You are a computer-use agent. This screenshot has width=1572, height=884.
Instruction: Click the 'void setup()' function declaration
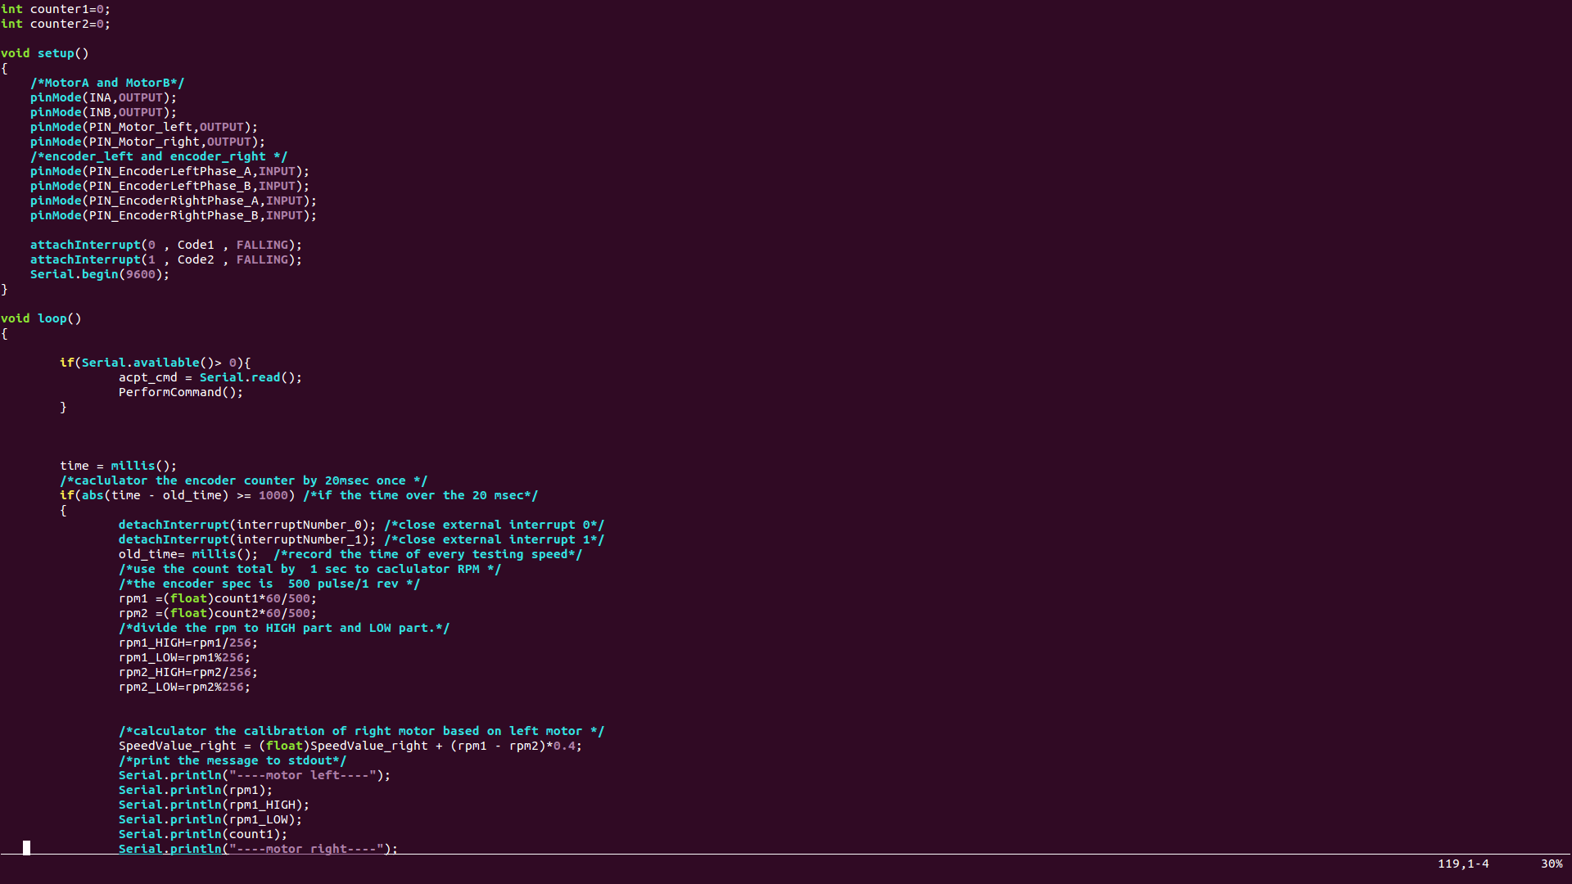tap(45, 53)
